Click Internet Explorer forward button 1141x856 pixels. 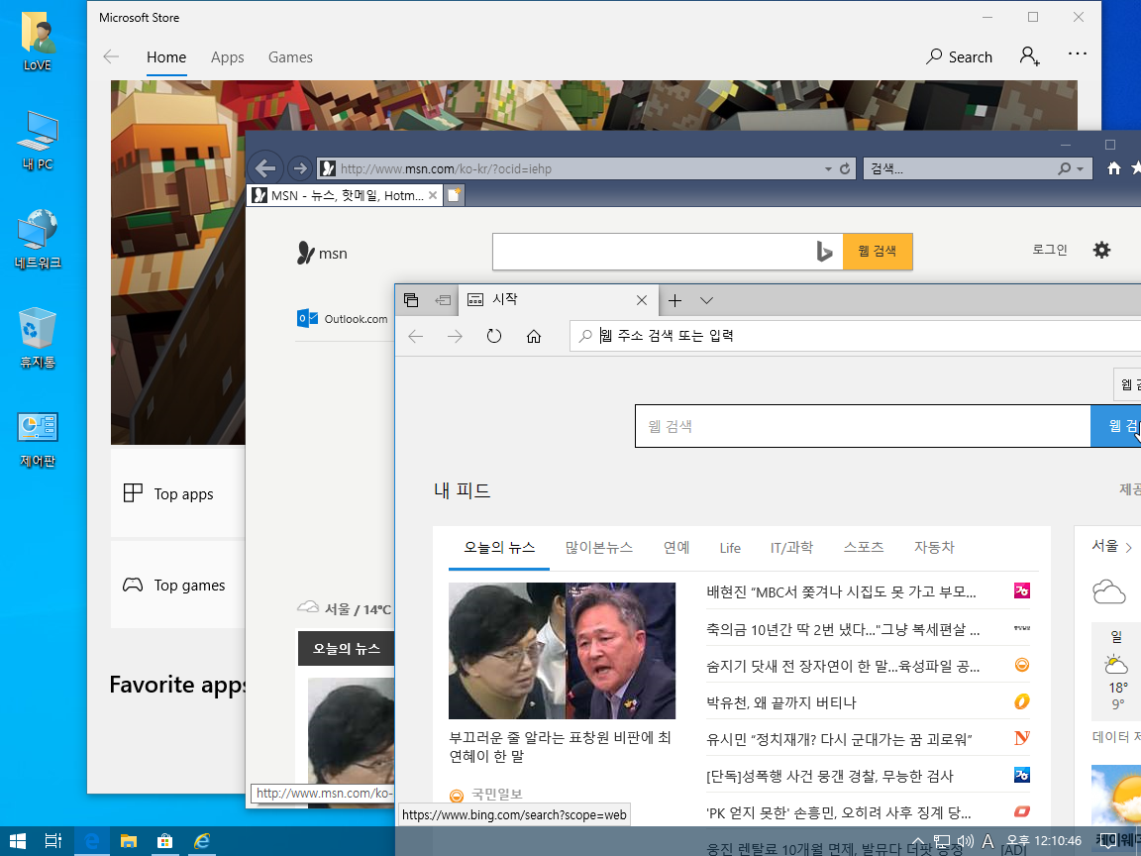pyautogui.click(x=299, y=168)
